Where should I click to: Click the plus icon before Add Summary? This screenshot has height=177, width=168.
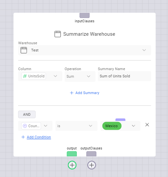pos(72,93)
